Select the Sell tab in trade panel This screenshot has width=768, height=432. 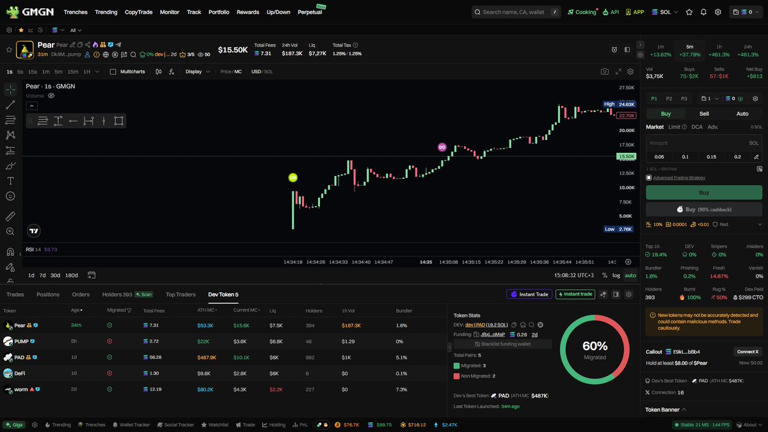pos(704,114)
